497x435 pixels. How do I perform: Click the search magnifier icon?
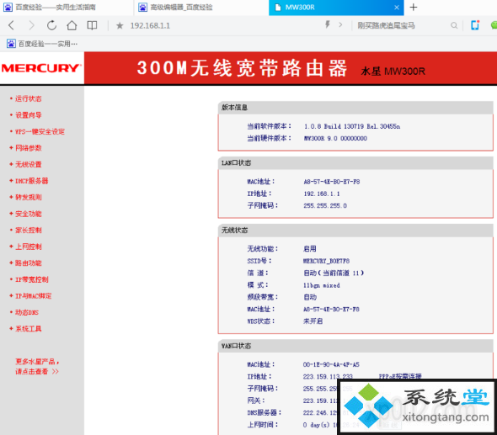click(x=454, y=25)
